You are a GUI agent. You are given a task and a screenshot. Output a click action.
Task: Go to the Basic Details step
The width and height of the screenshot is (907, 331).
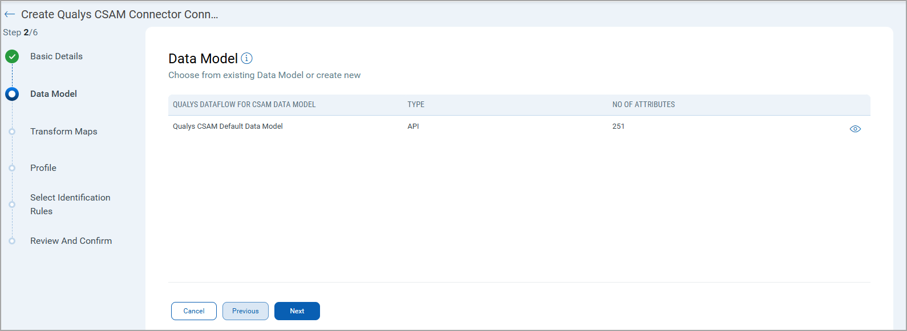click(x=56, y=56)
